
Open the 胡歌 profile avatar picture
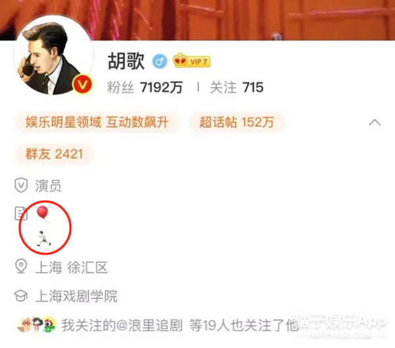pyautogui.click(x=54, y=56)
